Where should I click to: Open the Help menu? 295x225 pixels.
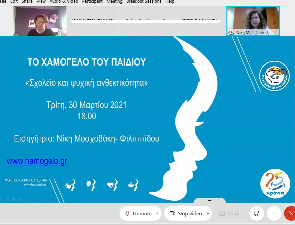tap(170, 2)
